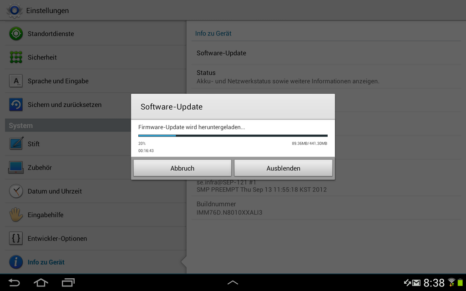This screenshot has height=291, width=466.
Task: Tap the Eingabehilfe hand icon
Action: 16,215
